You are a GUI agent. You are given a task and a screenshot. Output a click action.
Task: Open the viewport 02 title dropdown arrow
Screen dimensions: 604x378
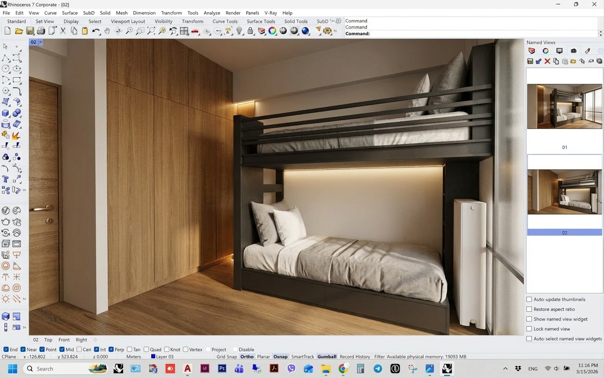(41, 42)
